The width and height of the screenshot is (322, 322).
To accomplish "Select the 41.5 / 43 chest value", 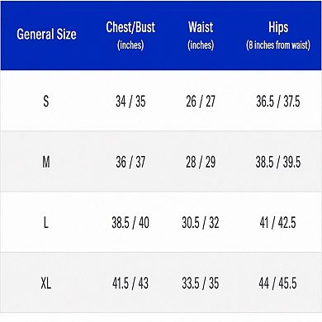I will coord(130,283).
